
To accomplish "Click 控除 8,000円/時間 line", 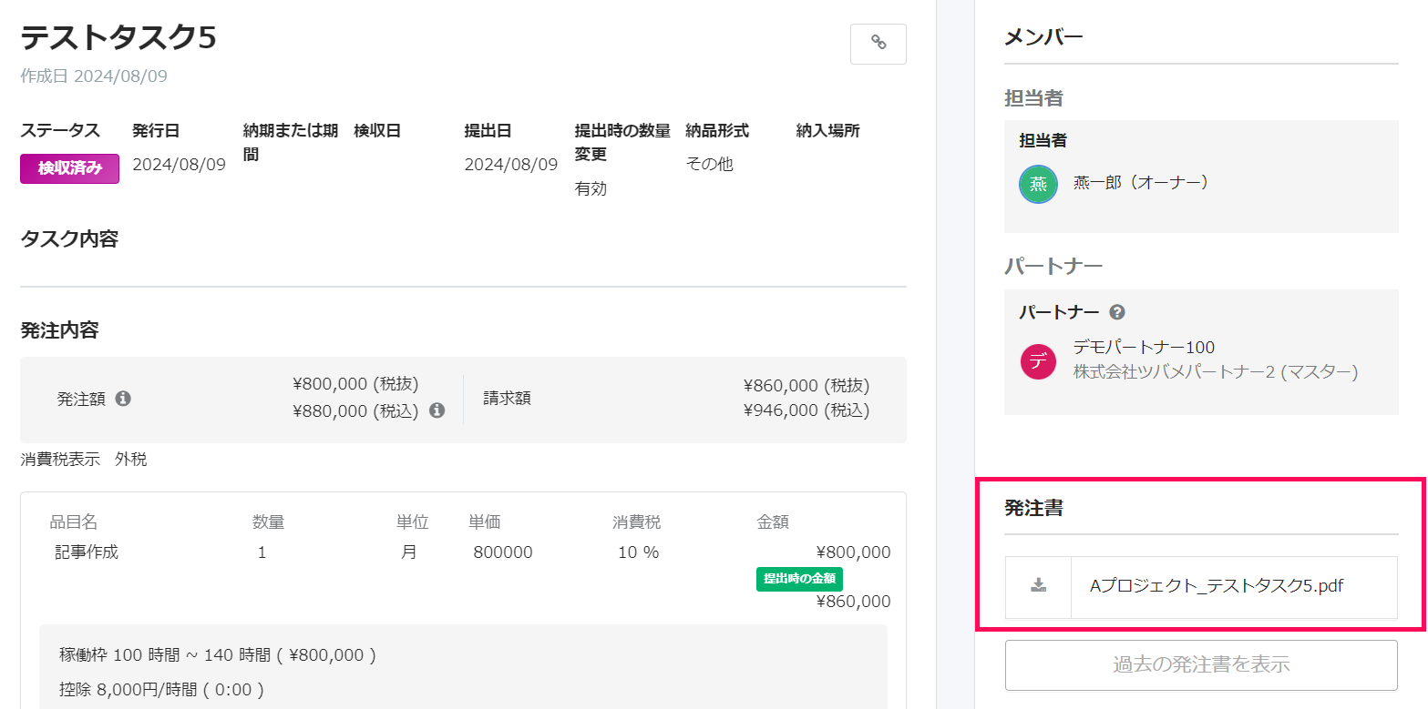I will coord(161,690).
